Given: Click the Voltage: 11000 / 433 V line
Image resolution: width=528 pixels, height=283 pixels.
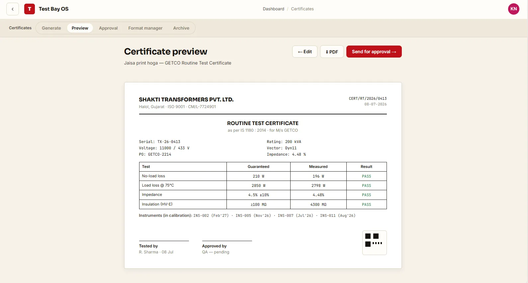Looking at the screenshot, I should click(164, 148).
